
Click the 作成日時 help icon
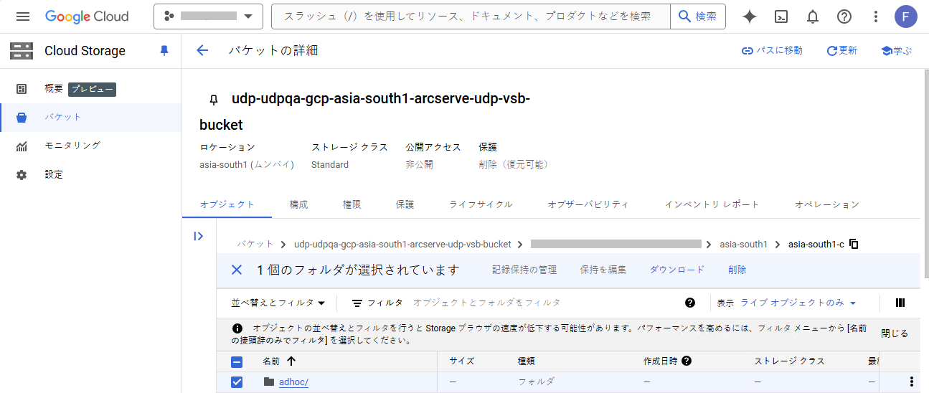[687, 361]
